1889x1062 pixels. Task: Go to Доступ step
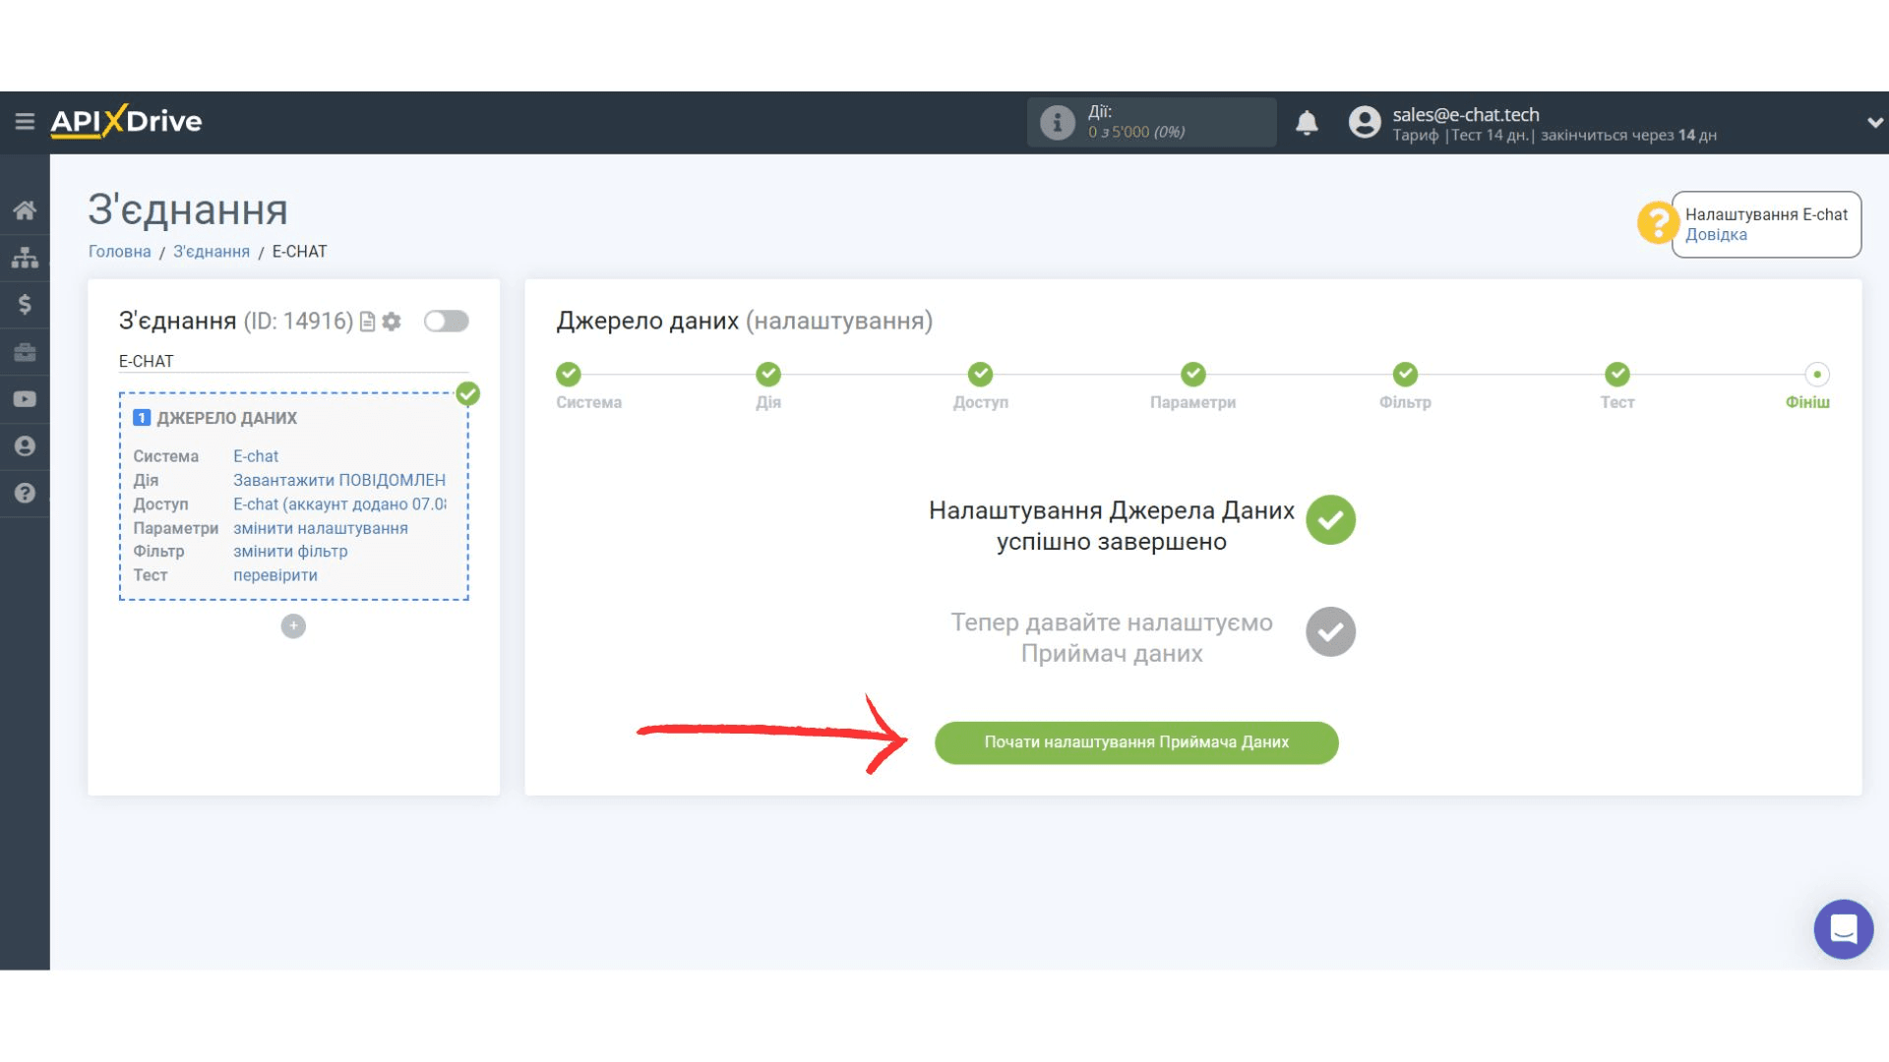pyautogui.click(x=981, y=375)
